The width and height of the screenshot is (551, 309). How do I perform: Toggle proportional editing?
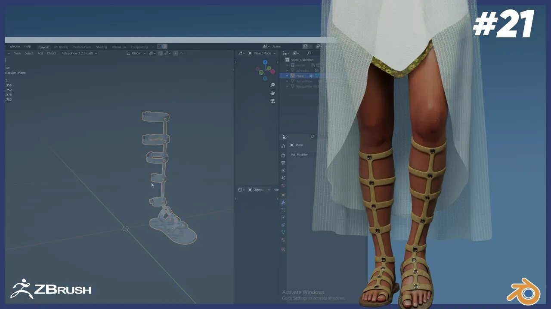click(176, 53)
